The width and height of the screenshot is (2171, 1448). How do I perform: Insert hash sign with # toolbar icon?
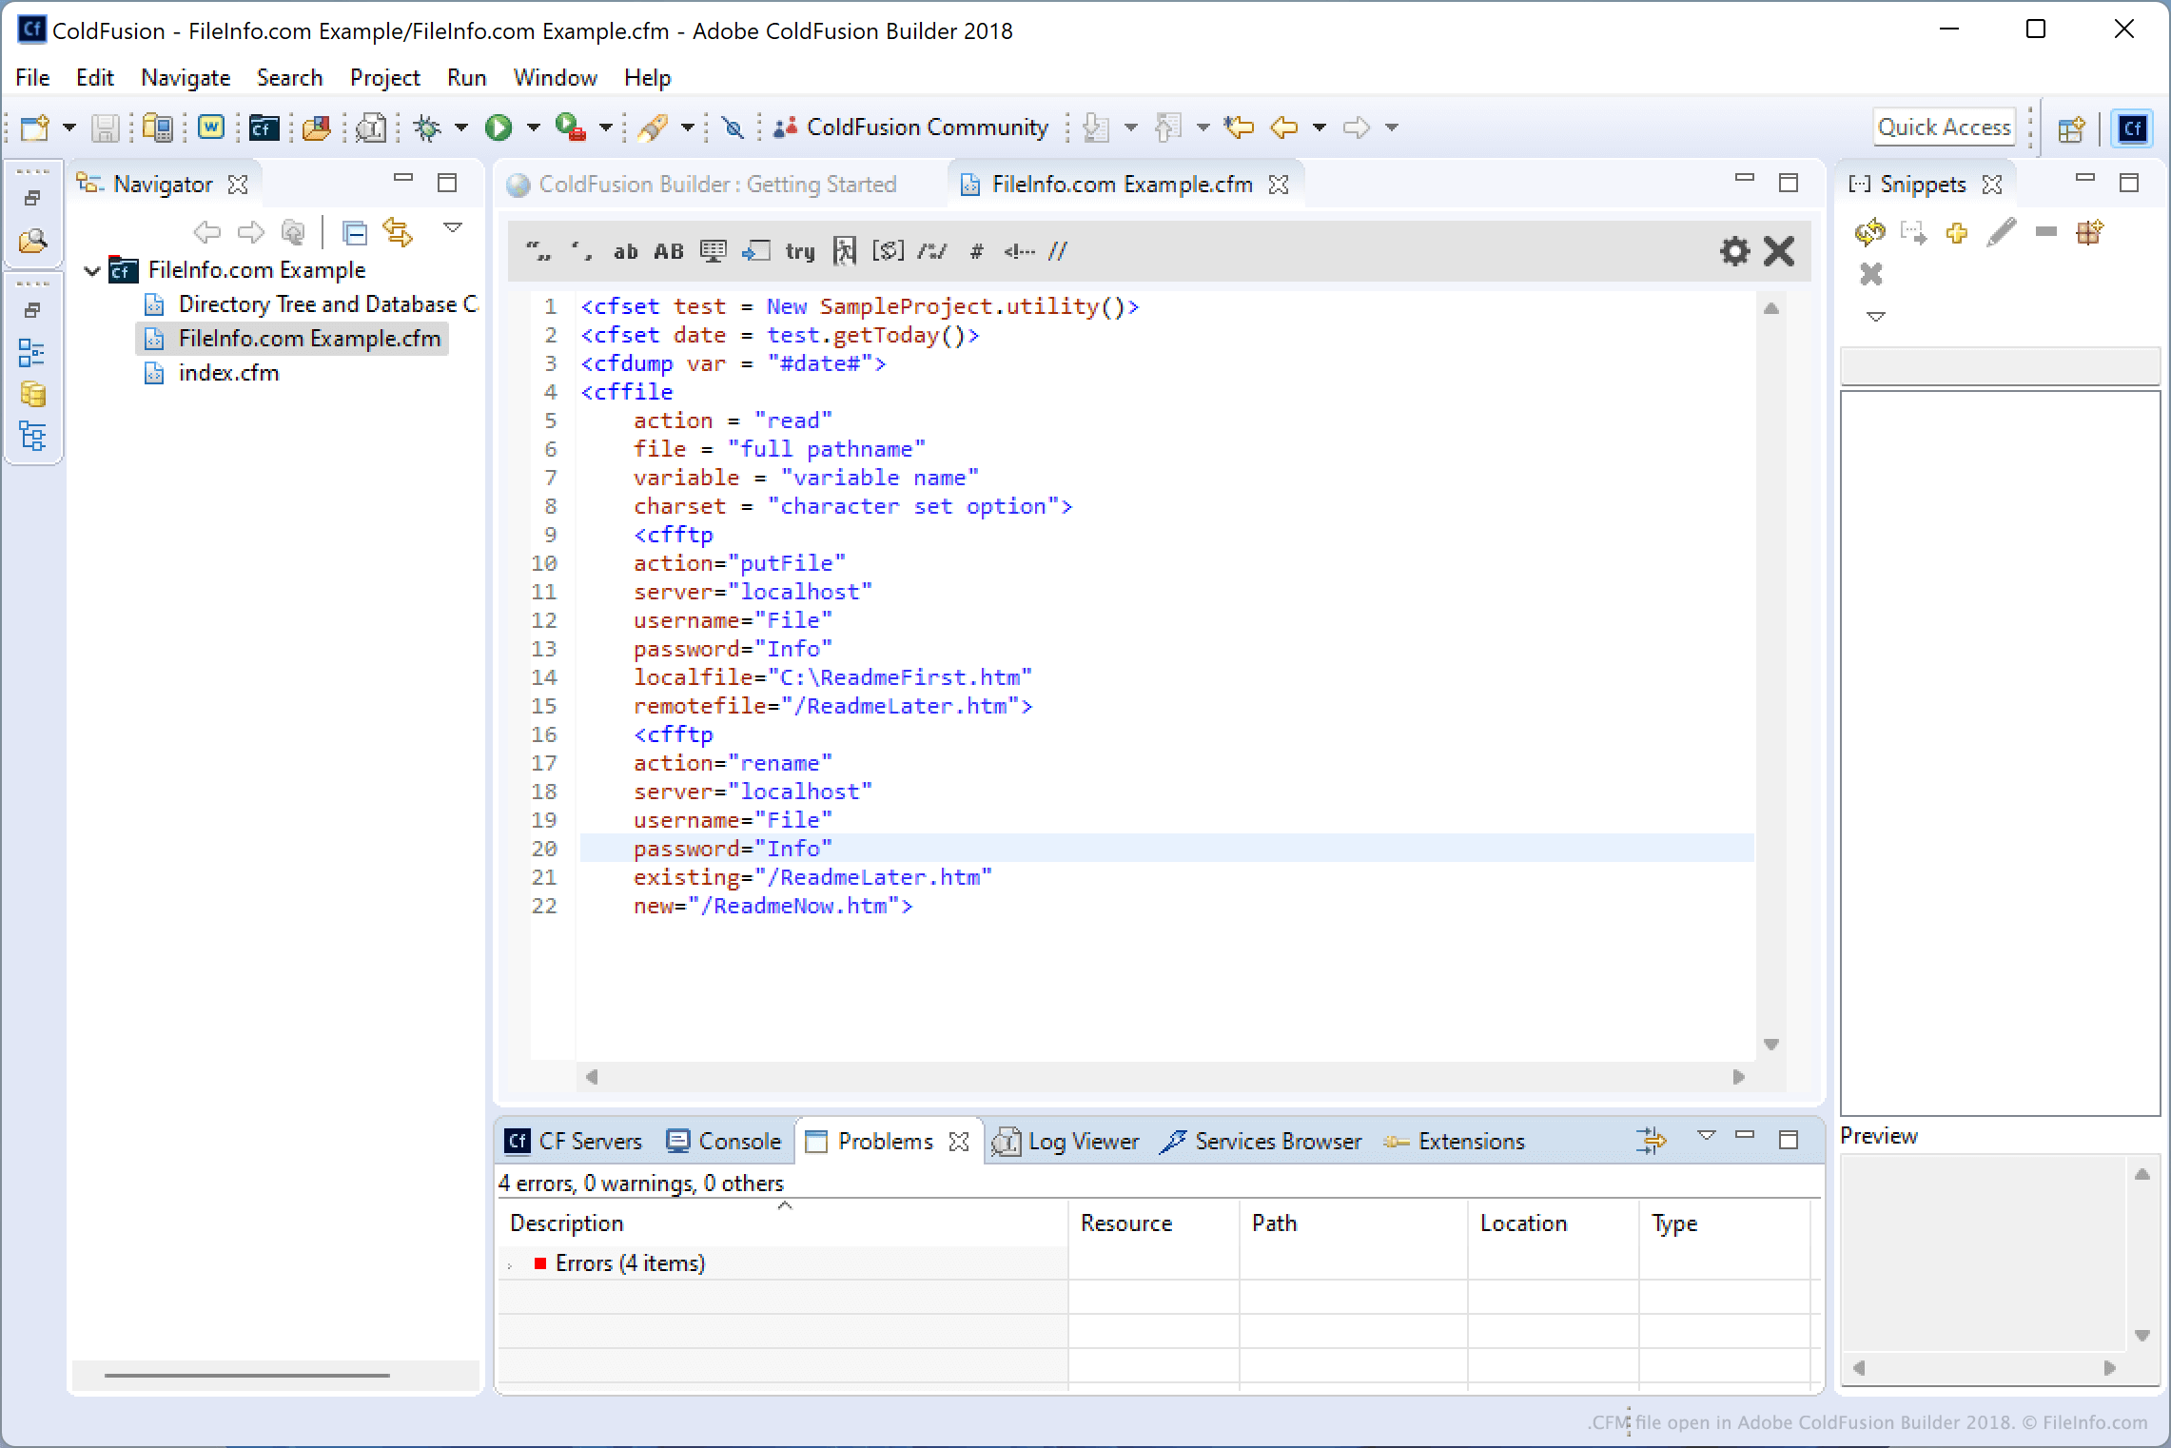point(975,252)
